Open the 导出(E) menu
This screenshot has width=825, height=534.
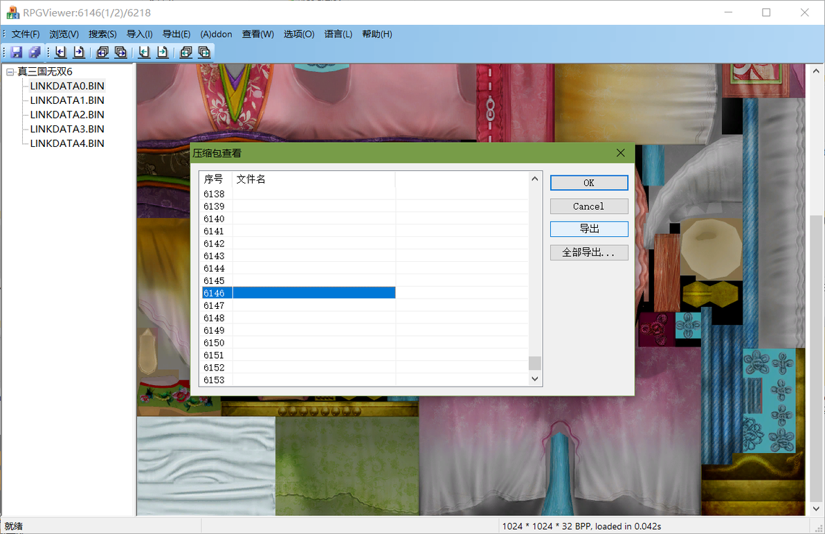(176, 34)
